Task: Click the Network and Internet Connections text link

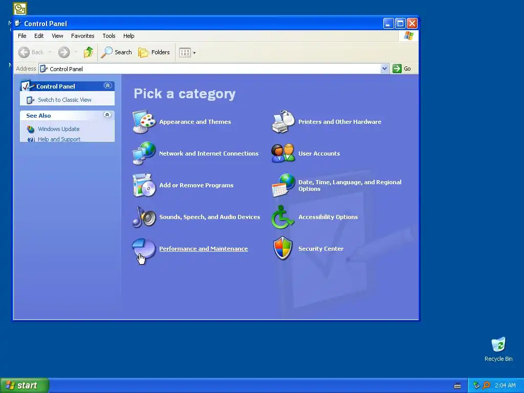Action: pyautogui.click(x=209, y=154)
